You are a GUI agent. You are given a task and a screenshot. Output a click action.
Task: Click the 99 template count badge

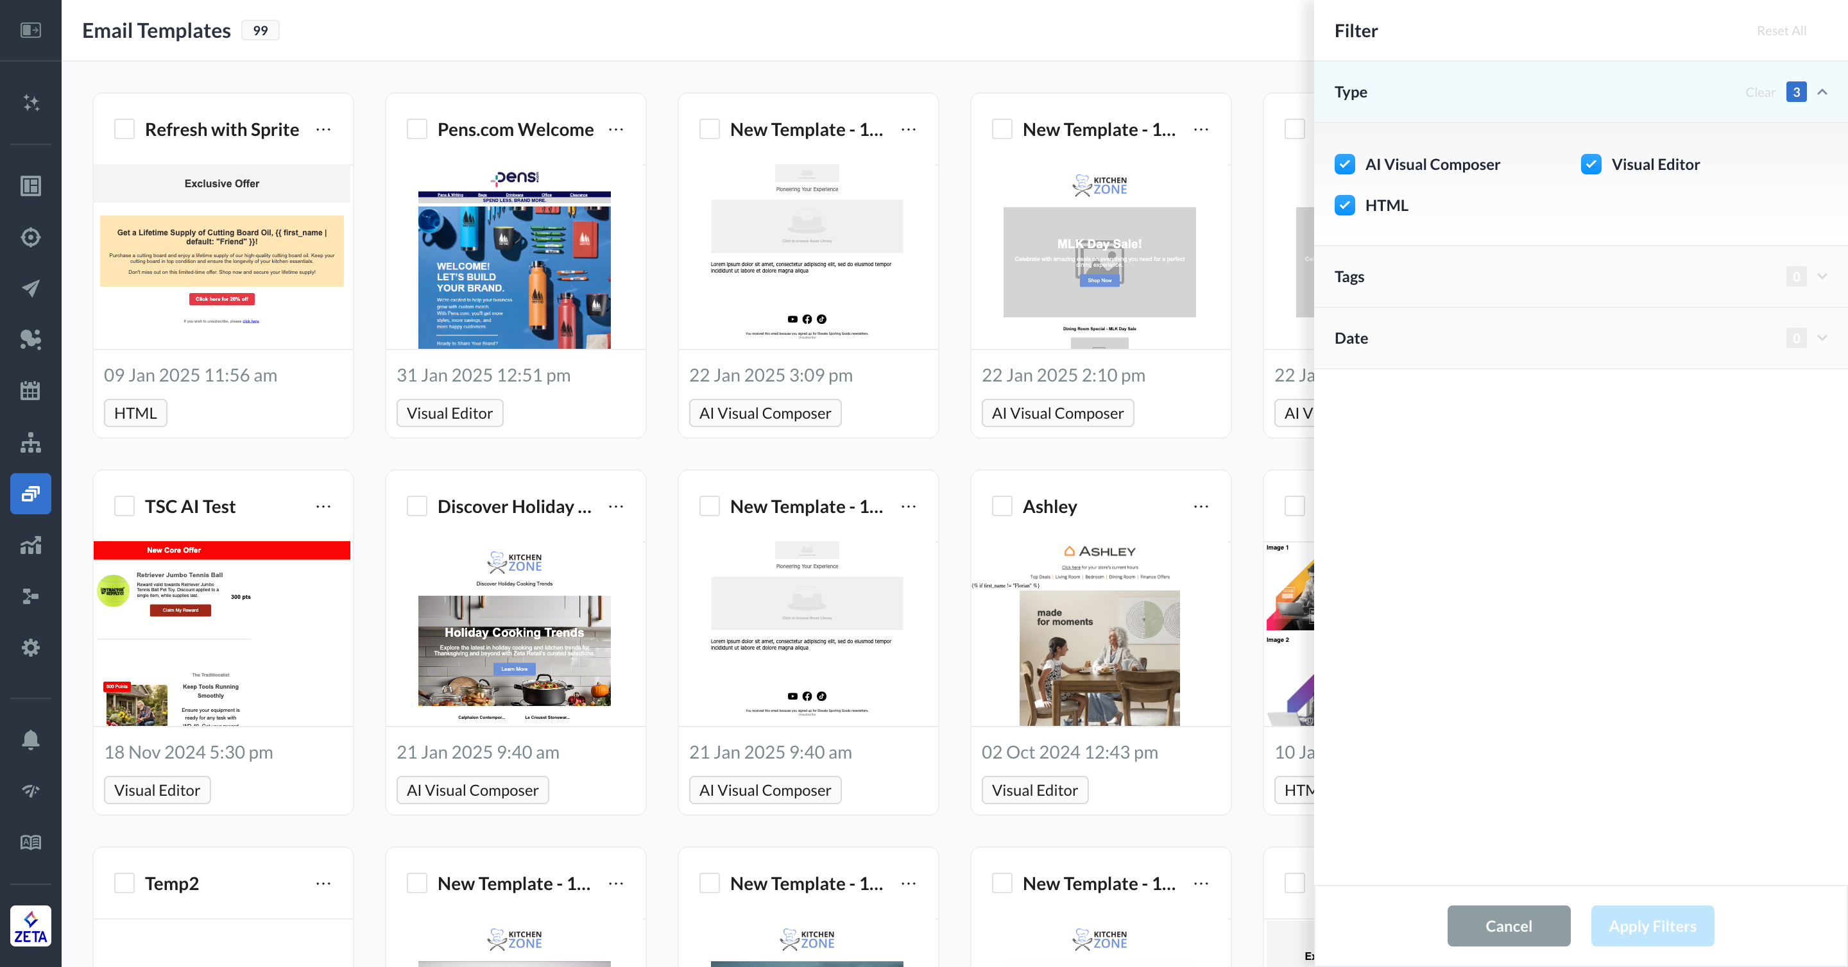point(261,30)
